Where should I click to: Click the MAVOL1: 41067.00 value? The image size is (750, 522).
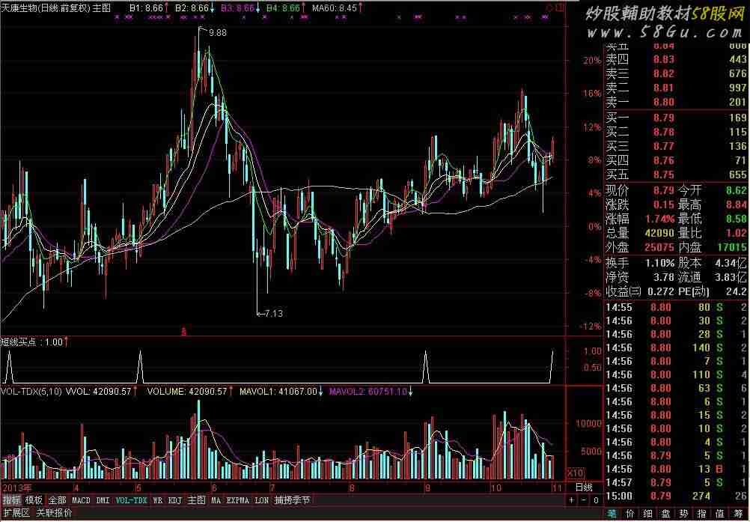[278, 392]
